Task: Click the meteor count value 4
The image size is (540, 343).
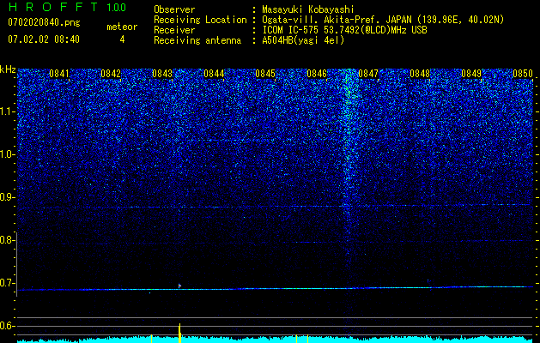Action: pyautogui.click(x=122, y=39)
